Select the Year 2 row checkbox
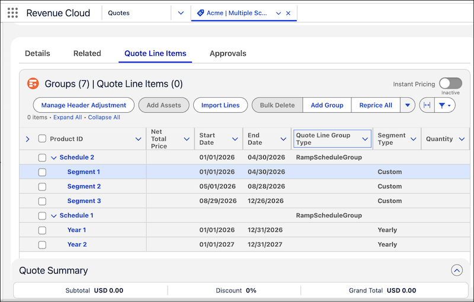Screen dimensions: 474x302 tap(42, 244)
